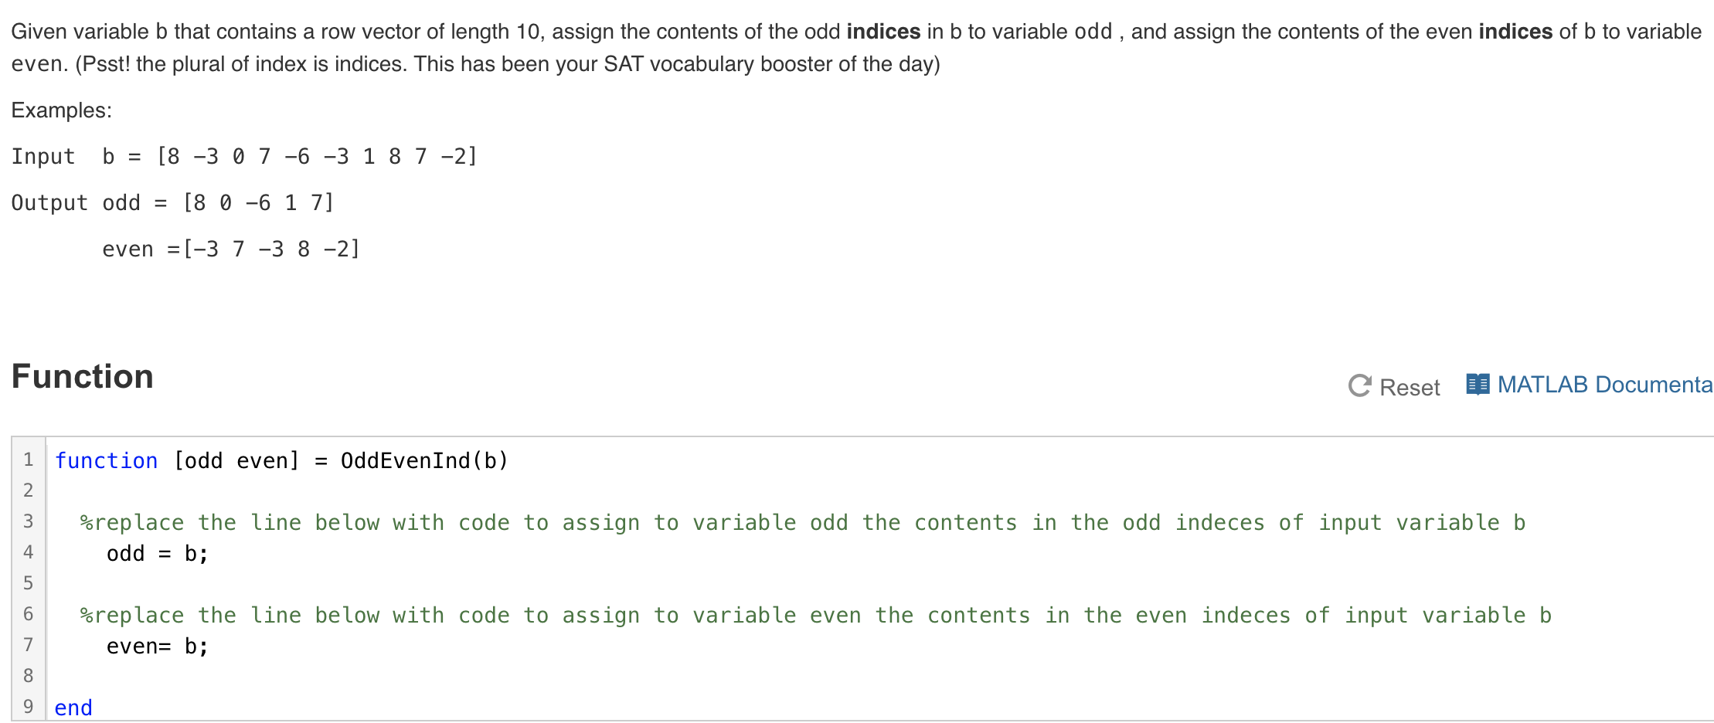This screenshot has height=723, width=1714.
Task: Select line number 7 gutter label
Action: [28, 645]
